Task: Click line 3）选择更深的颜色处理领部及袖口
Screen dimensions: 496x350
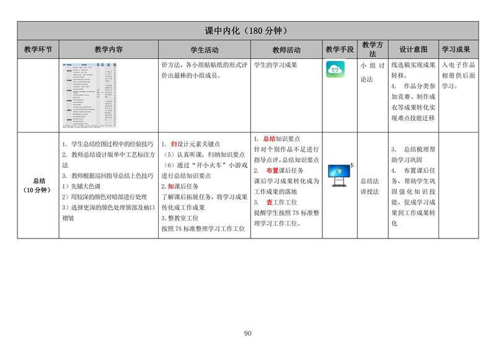Action: click(x=108, y=208)
